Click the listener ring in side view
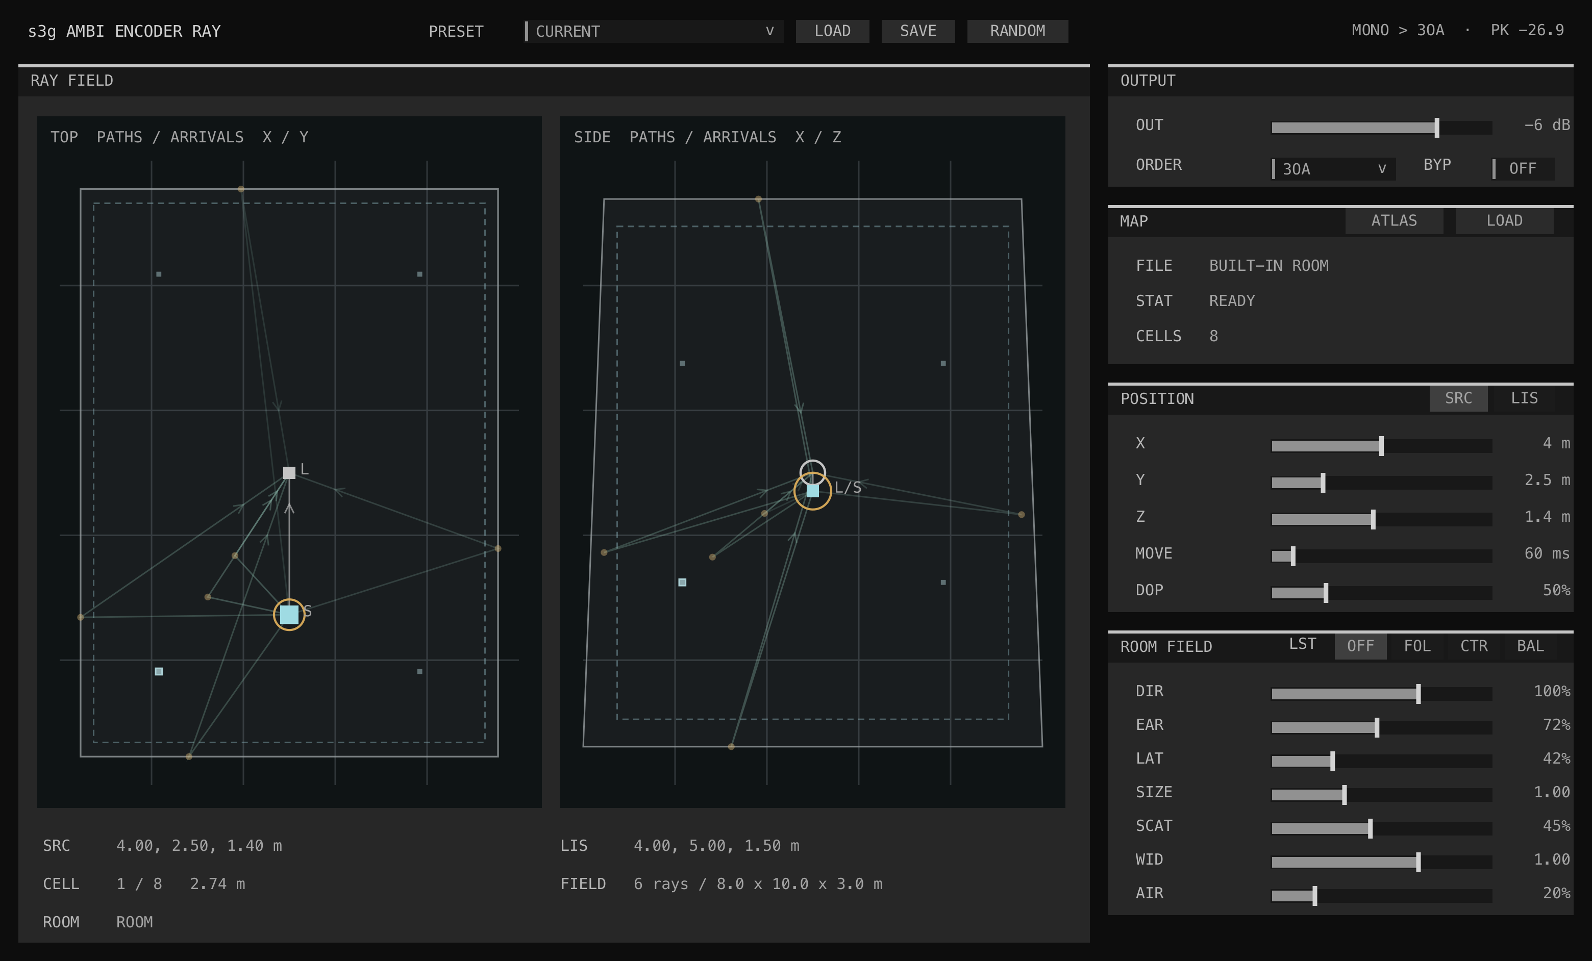1592x961 pixels. point(812,473)
